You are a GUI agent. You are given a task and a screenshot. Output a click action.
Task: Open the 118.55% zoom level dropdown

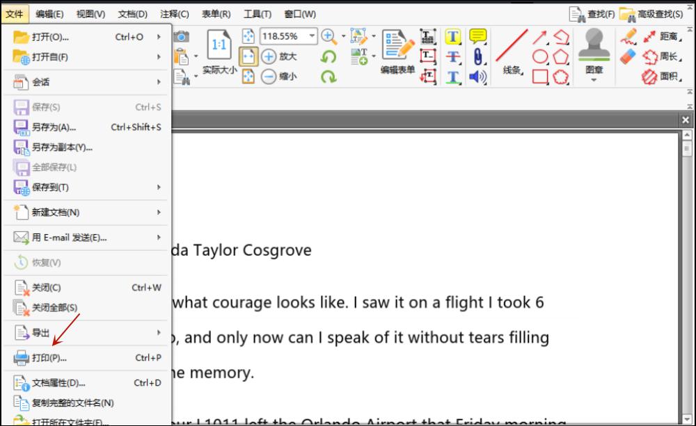[x=312, y=36]
